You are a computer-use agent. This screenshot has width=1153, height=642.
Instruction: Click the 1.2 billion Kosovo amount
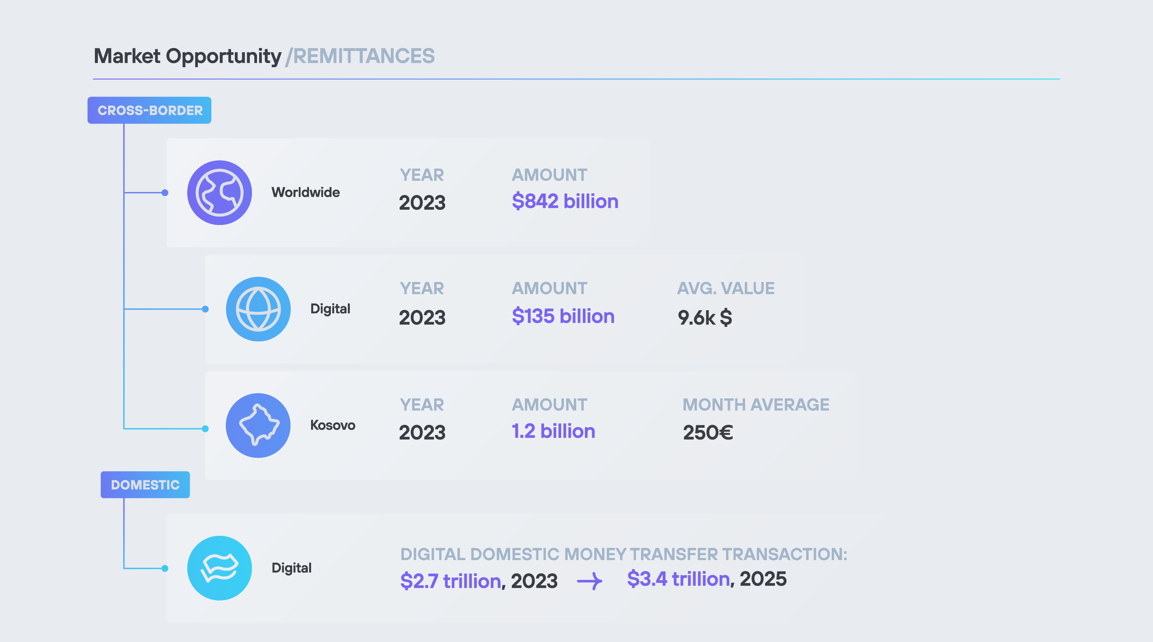553,431
